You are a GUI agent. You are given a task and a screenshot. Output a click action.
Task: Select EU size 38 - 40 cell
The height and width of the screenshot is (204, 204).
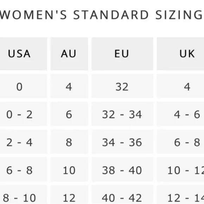122,170
